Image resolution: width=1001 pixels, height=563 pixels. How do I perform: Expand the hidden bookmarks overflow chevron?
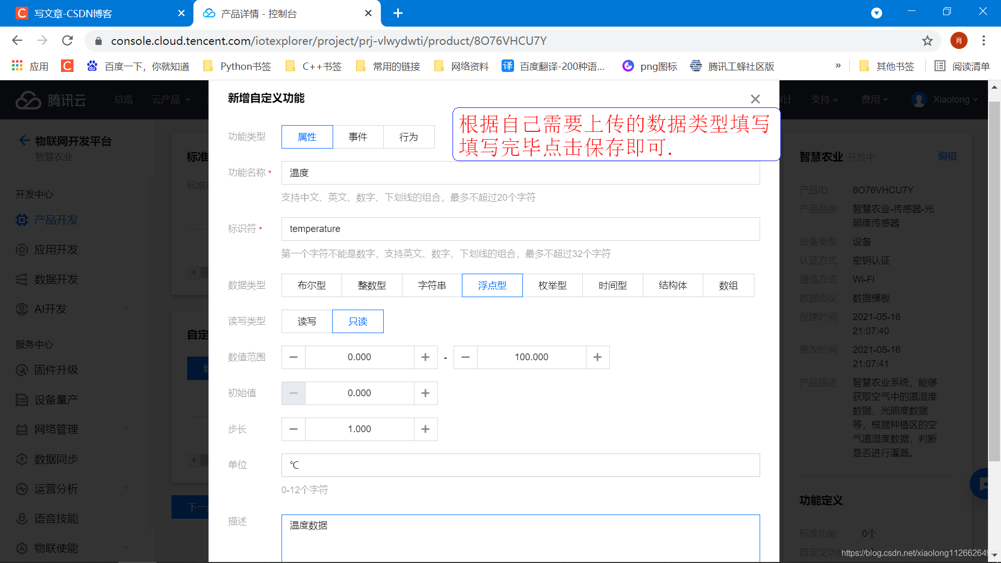coord(838,66)
